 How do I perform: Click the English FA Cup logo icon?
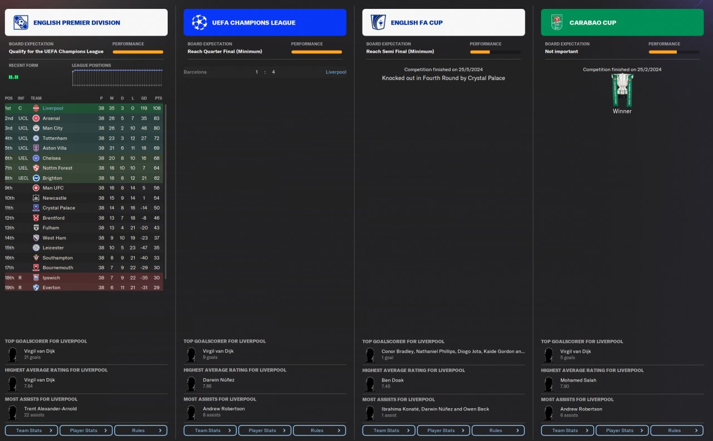pyautogui.click(x=378, y=22)
